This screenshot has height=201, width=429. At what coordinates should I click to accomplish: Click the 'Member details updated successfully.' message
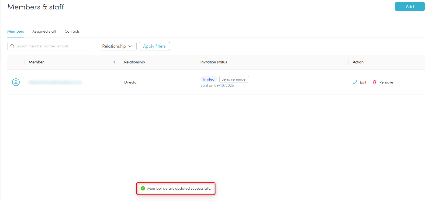pos(179,188)
